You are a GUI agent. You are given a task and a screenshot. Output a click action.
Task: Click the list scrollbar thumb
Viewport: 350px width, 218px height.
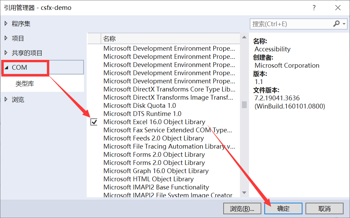click(244, 104)
